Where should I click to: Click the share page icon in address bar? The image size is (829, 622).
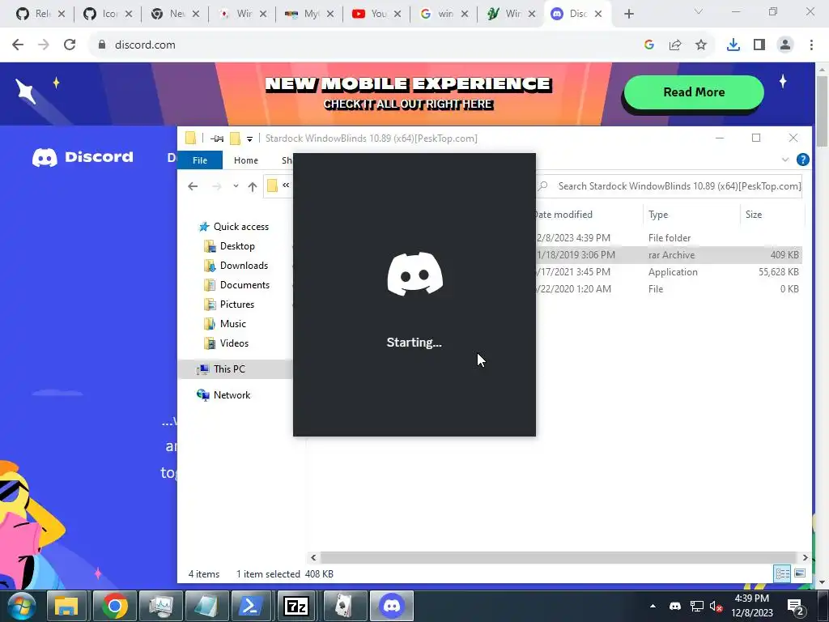coord(675,45)
